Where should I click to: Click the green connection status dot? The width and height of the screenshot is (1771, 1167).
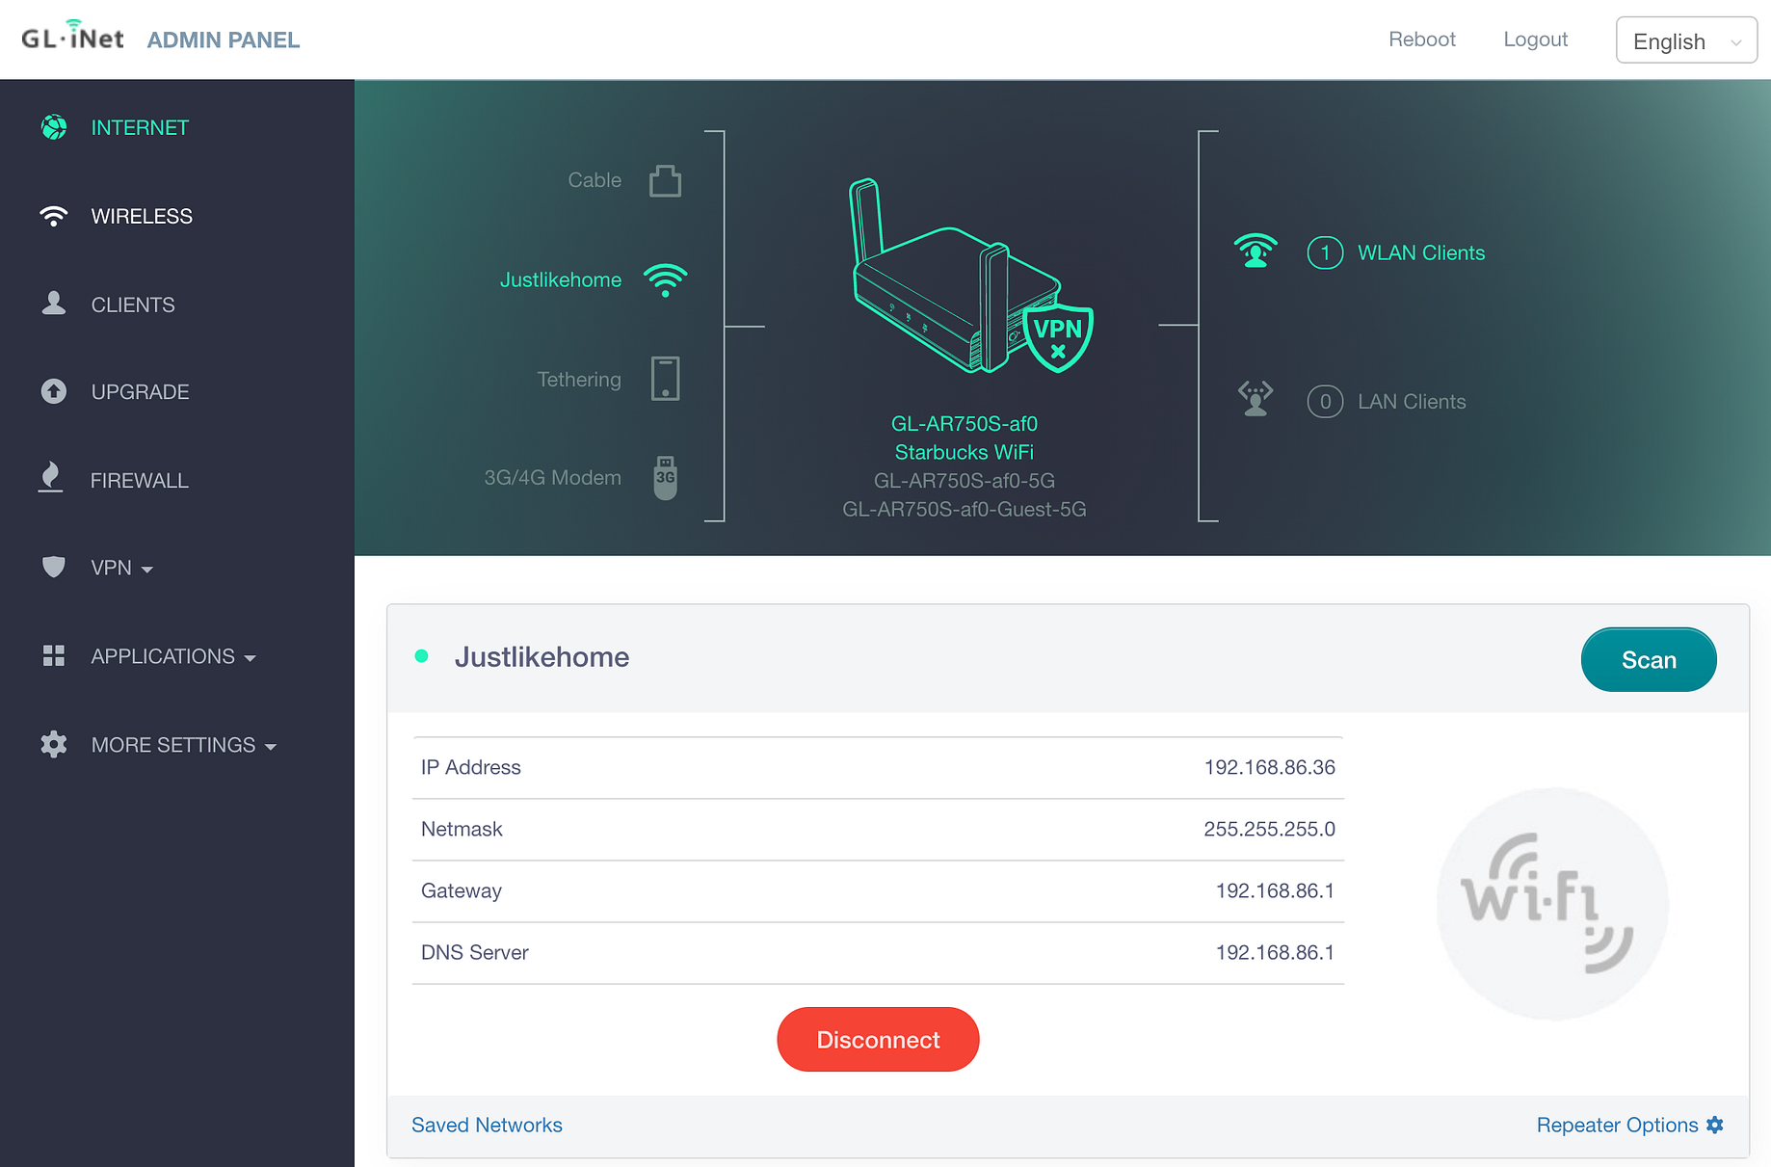point(421,656)
